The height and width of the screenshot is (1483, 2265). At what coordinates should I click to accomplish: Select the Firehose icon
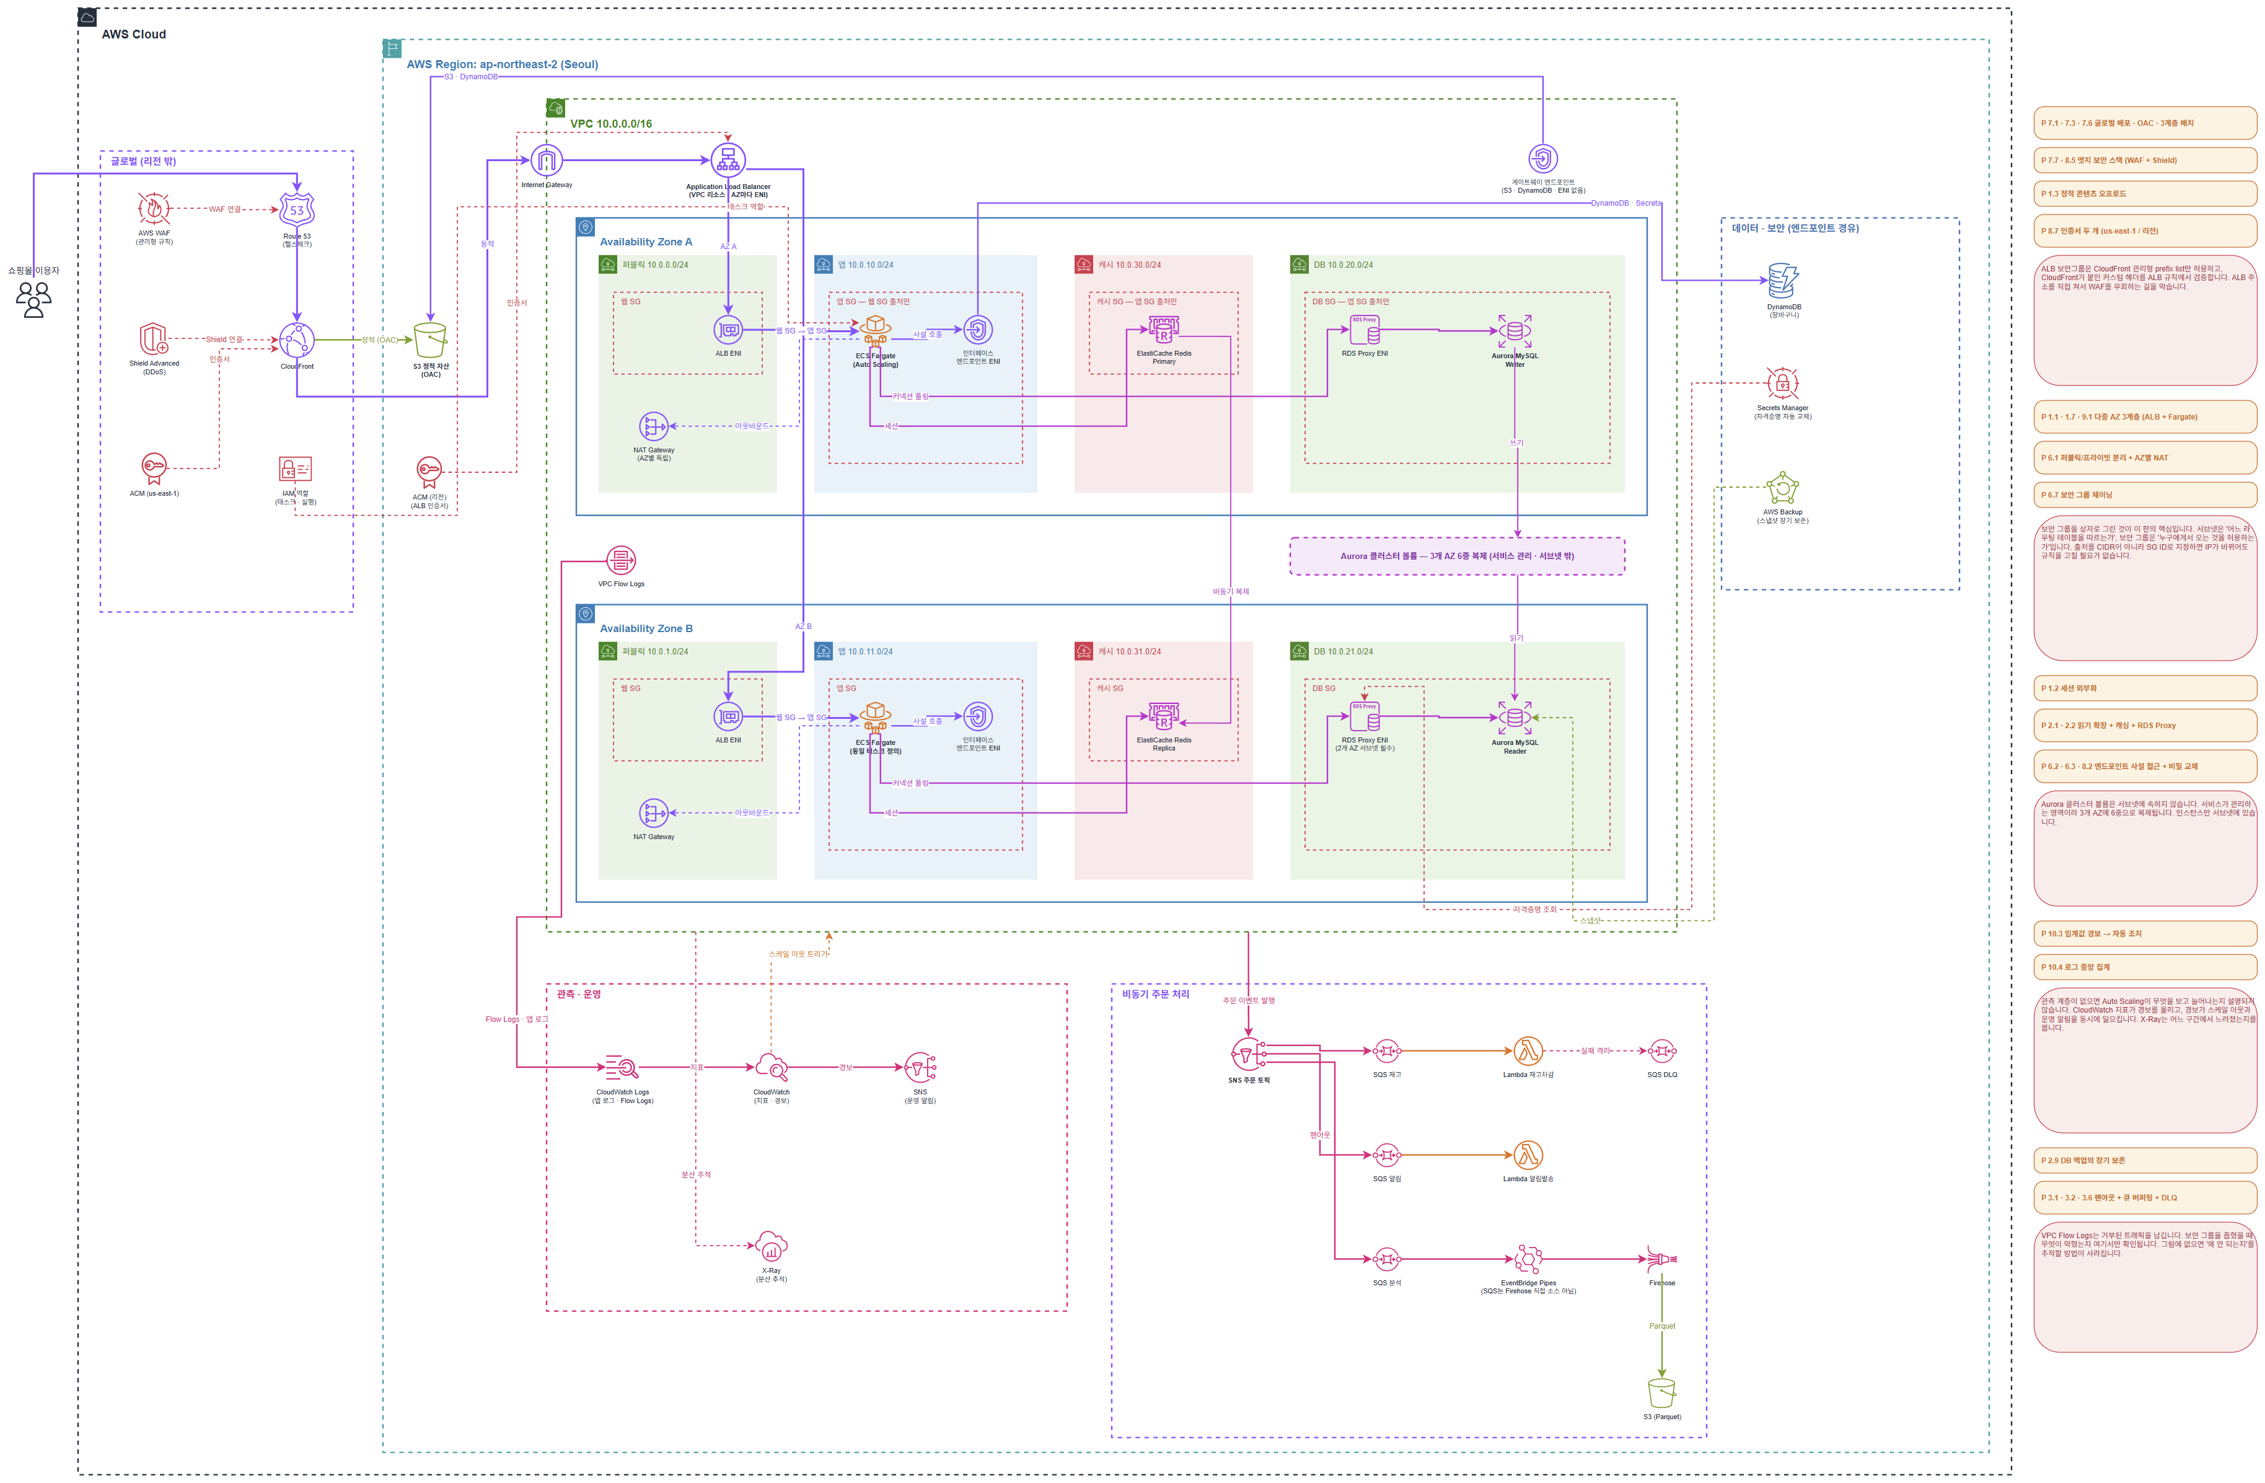(x=1663, y=1259)
